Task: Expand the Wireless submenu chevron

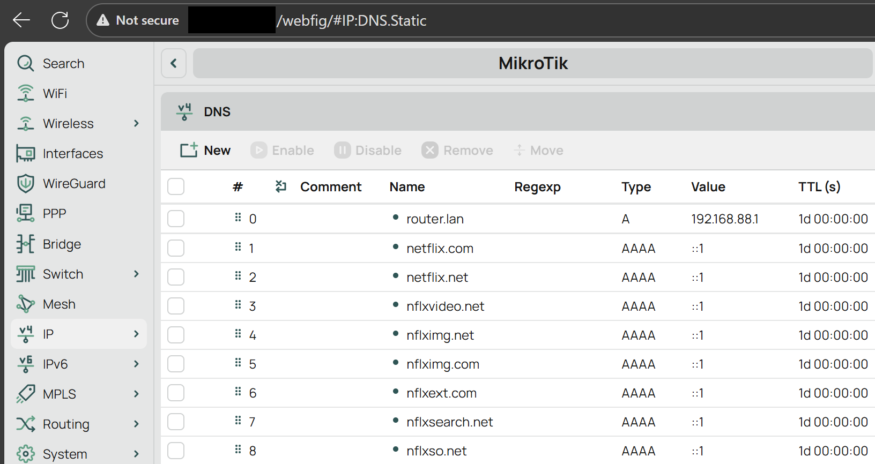Action: point(136,123)
